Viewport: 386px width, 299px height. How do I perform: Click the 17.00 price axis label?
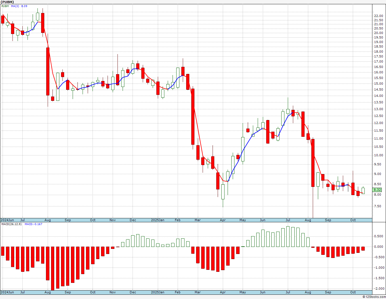tap(378, 61)
